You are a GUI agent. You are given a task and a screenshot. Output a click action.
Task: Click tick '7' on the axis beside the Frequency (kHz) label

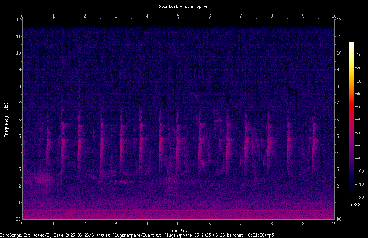point(20,103)
